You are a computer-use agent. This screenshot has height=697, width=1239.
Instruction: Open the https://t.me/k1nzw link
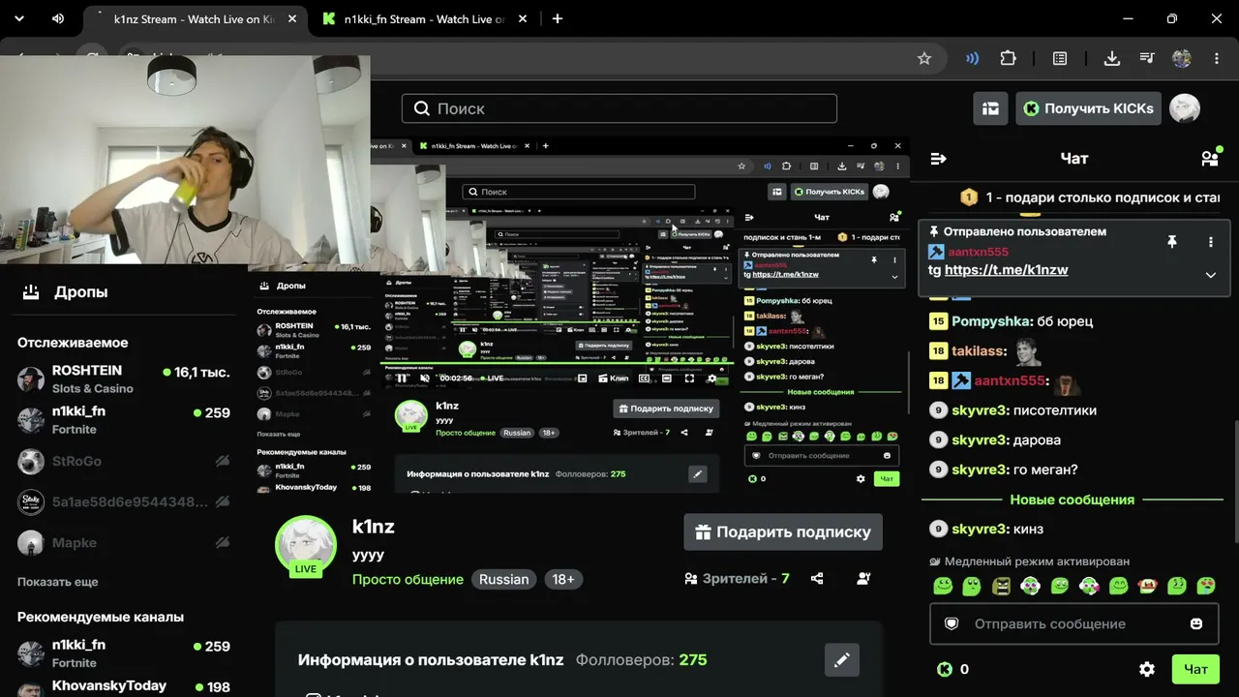[1007, 270]
